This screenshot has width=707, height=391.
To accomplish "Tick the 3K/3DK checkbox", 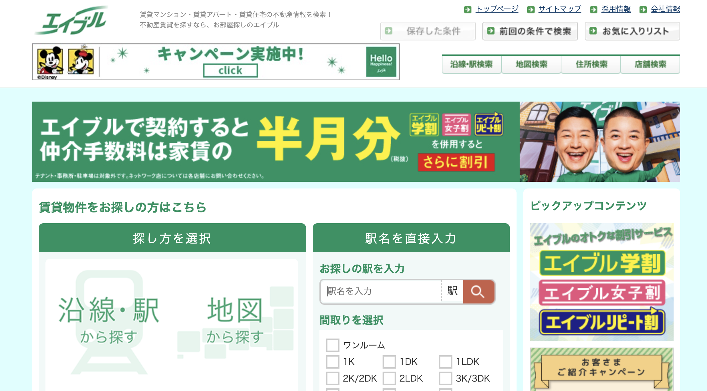I will coord(446,378).
